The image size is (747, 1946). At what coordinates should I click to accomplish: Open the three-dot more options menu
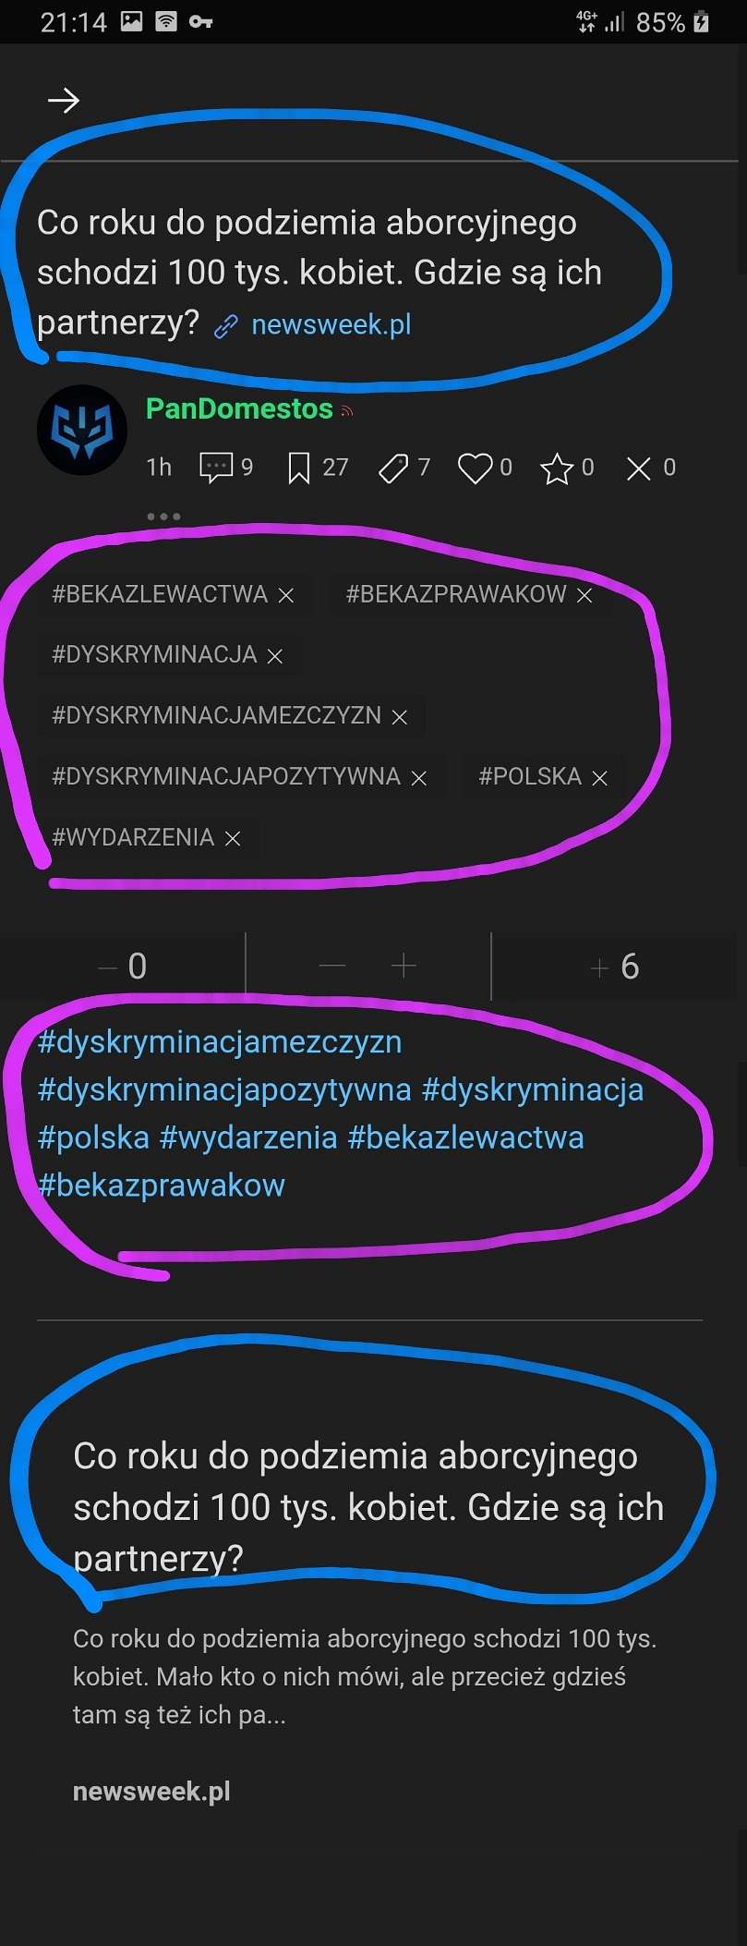(x=163, y=516)
